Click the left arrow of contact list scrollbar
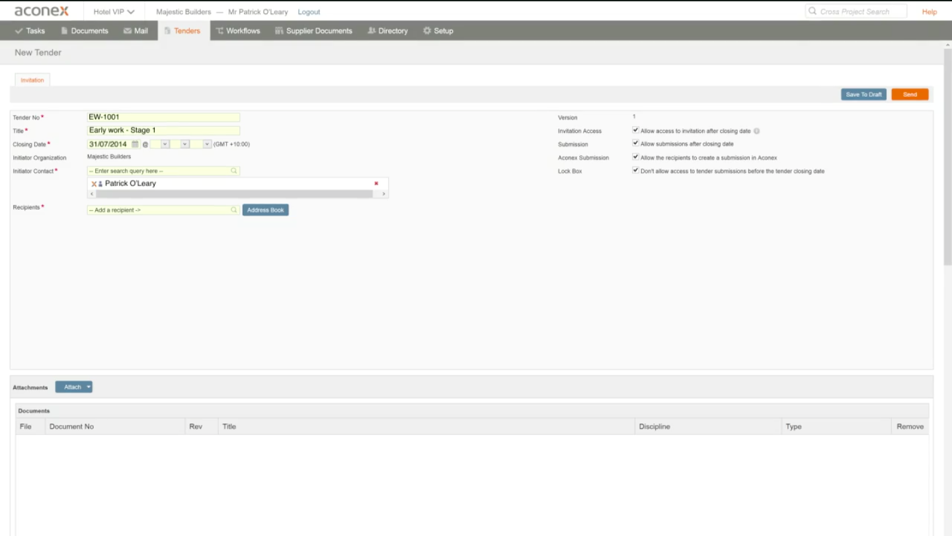Screen dimensions: 952x536 pyautogui.click(x=92, y=194)
